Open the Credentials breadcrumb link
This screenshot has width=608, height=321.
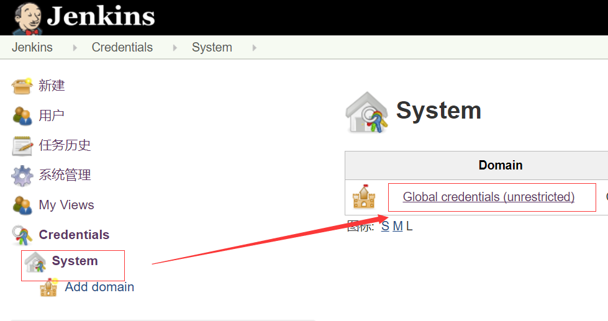click(x=122, y=47)
